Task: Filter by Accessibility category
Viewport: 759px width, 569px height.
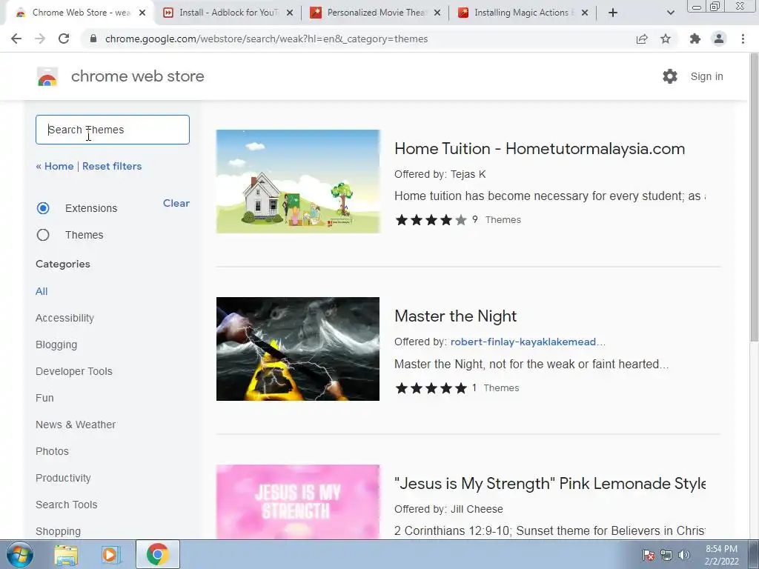Action: pyautogui.click(x=65, y=318)
